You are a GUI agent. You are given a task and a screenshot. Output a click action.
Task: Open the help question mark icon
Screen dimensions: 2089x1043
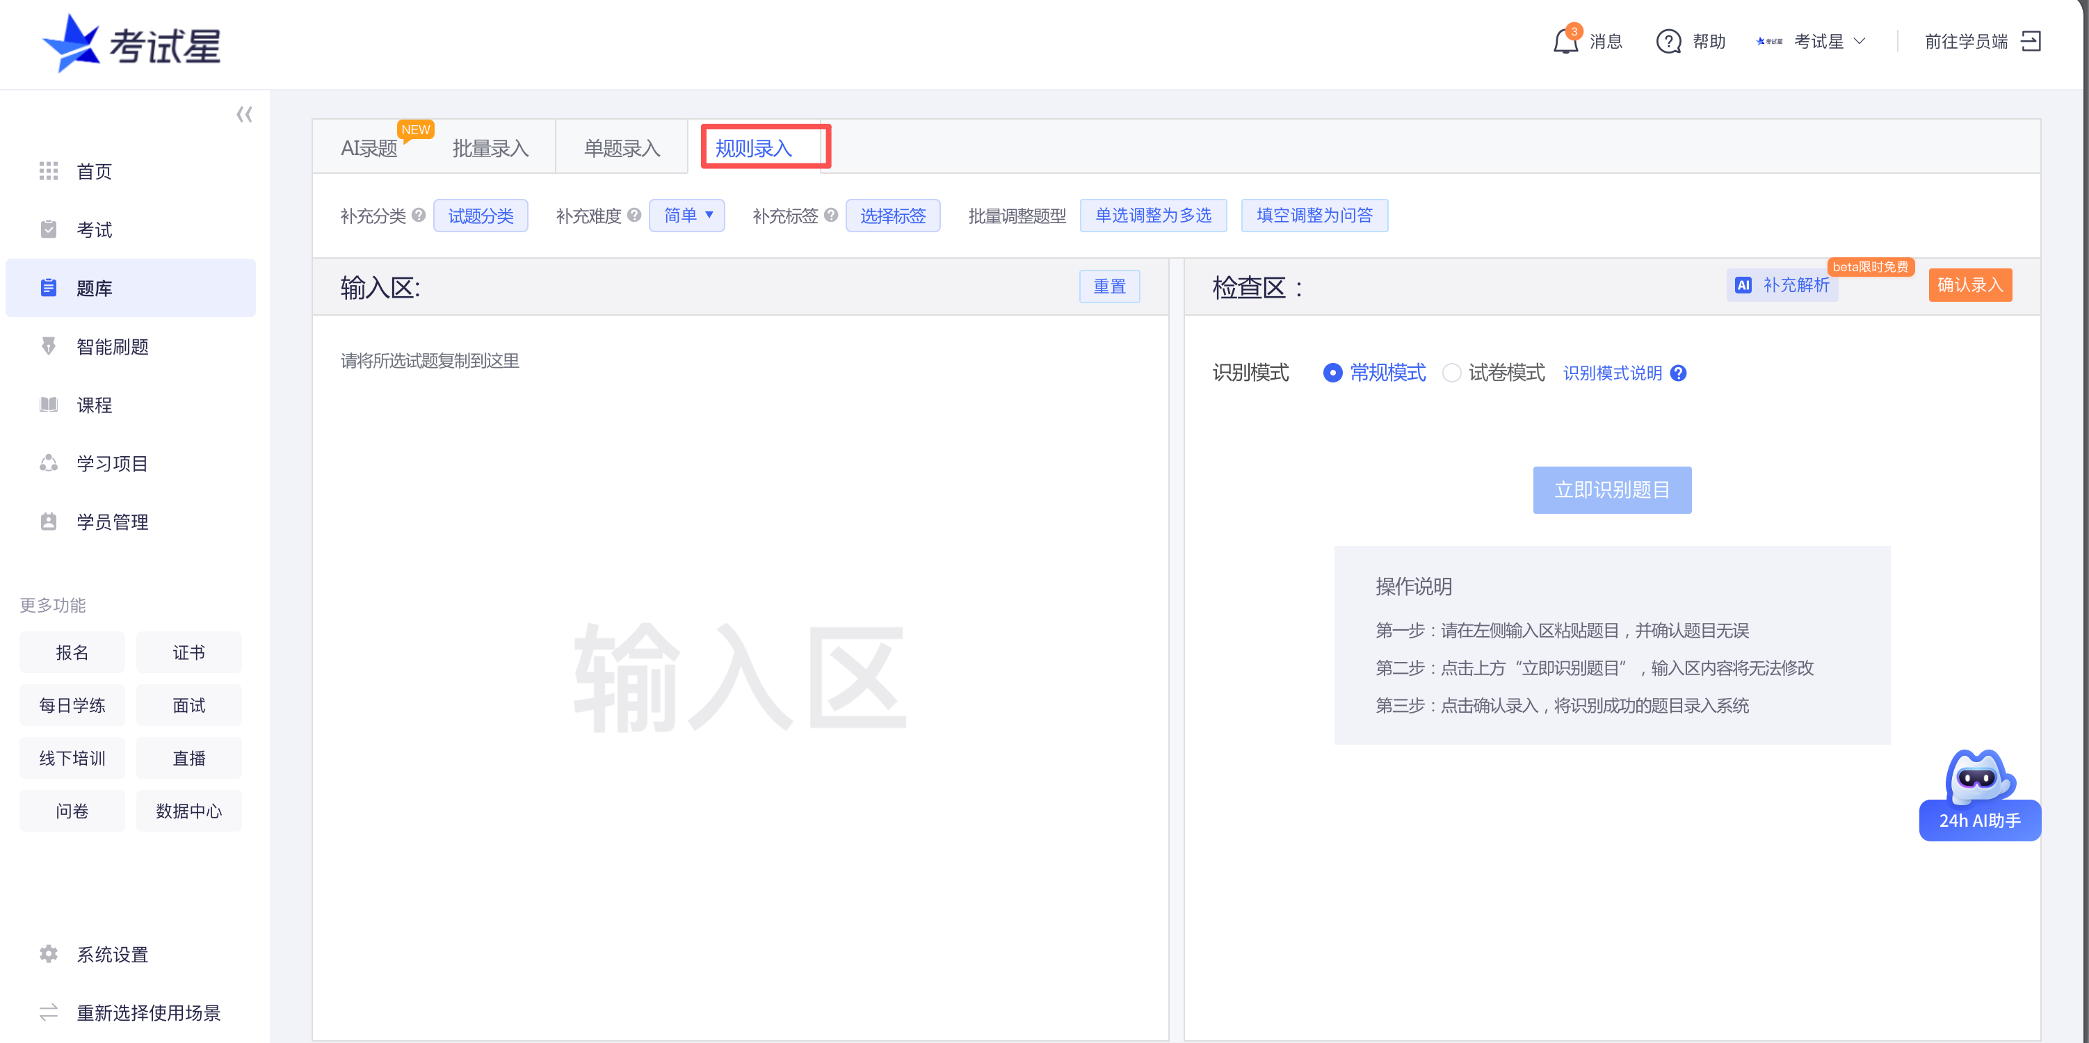[1668, 41]
